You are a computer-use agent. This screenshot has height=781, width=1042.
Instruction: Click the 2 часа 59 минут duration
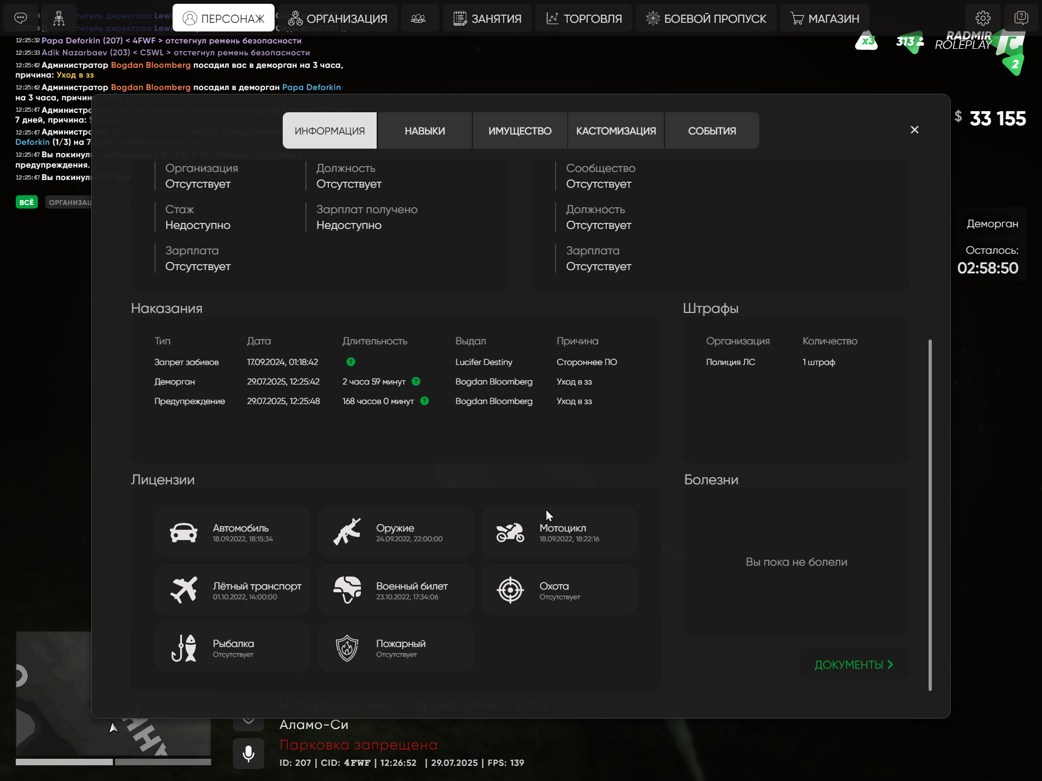[374, 381]
